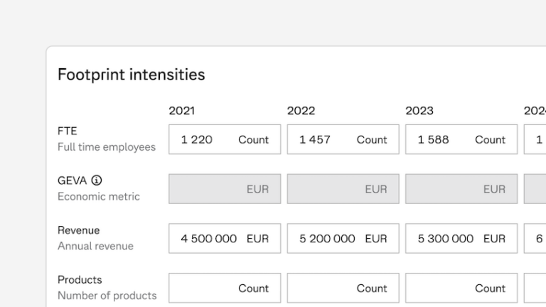Select the GEVA row label

pos(72,181)
